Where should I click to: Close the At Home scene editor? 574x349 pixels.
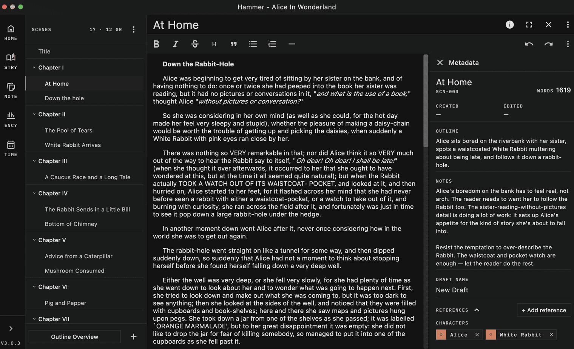[x=548, y=25]
